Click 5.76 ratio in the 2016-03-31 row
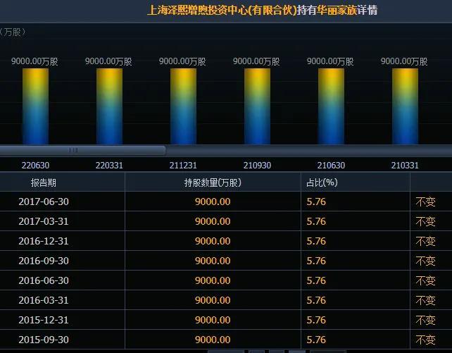 316,300
